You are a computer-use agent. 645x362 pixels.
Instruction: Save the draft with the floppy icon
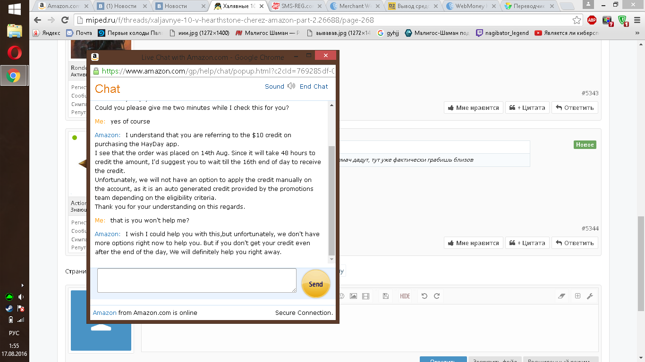(386, 296)
